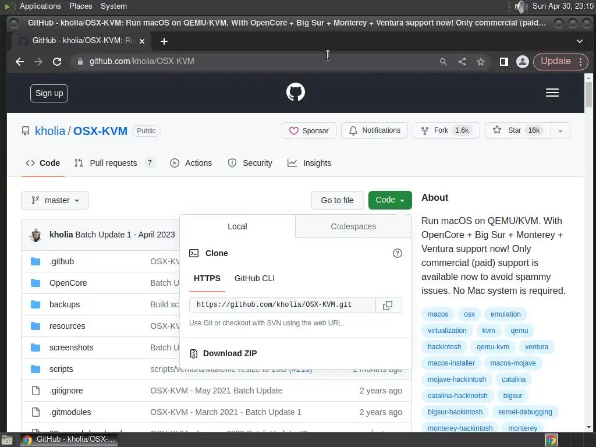Image resolution: width=596 pixels, height=447 pixels.
Task: Open the screenshots folder
Action: [71, 348]
